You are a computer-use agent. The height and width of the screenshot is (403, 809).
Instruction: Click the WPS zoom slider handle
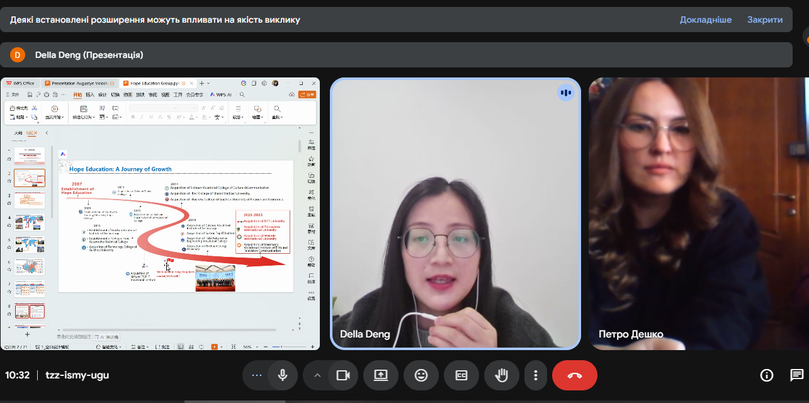[281, 347]
